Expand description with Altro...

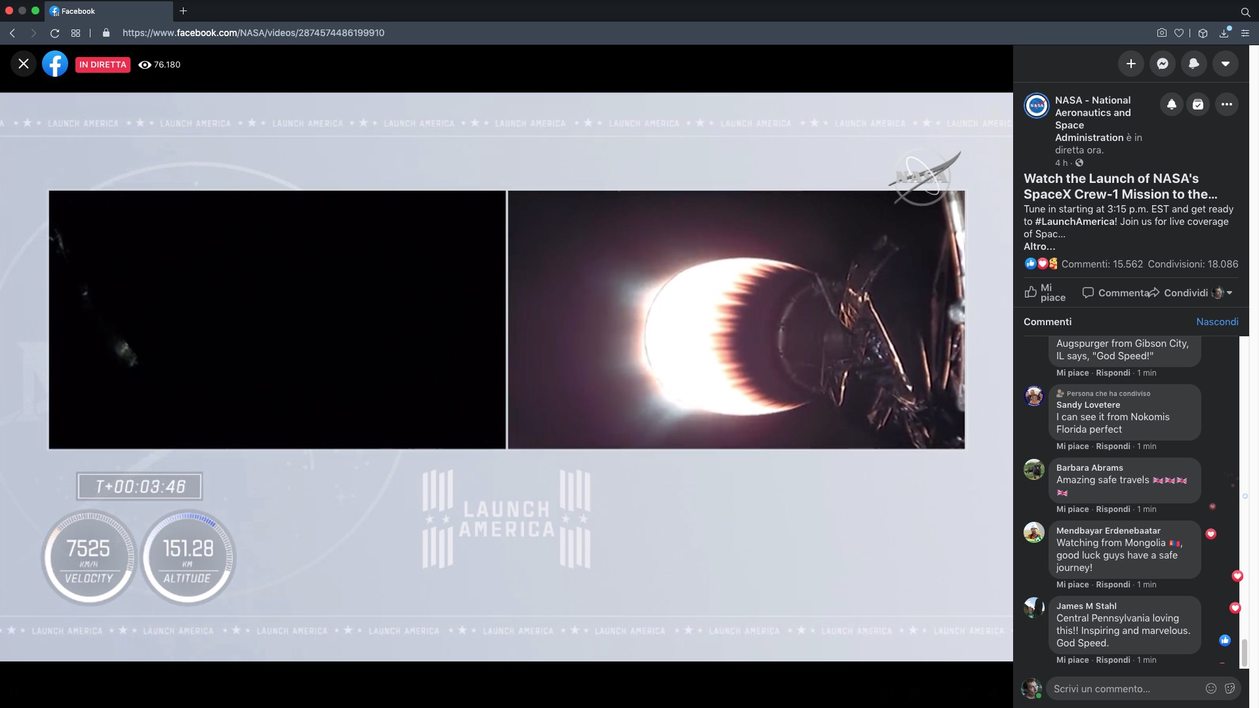tap(1039, 246)
